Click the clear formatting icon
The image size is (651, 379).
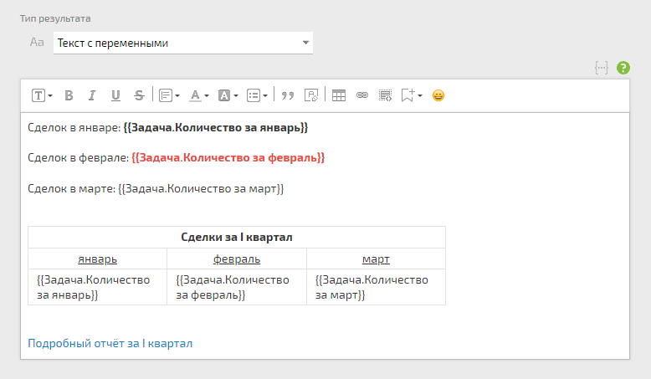[311, 95]
